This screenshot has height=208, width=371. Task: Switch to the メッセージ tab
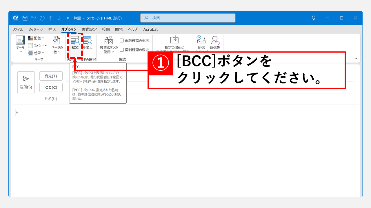35,29
